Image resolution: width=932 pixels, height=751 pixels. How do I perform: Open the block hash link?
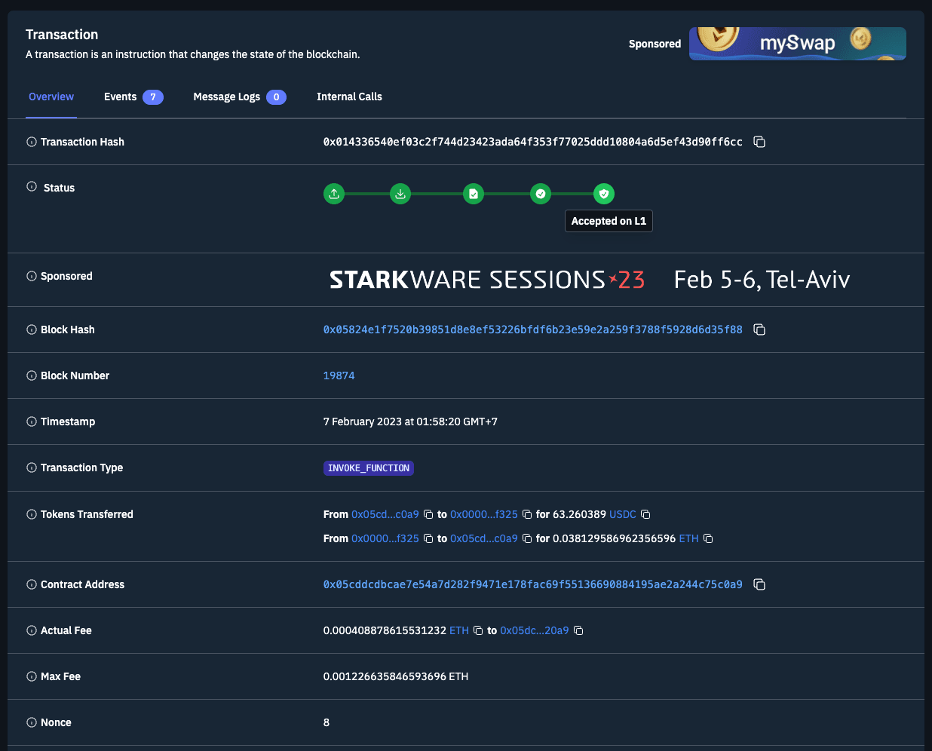pyautogui.click(x=532, y=330)
